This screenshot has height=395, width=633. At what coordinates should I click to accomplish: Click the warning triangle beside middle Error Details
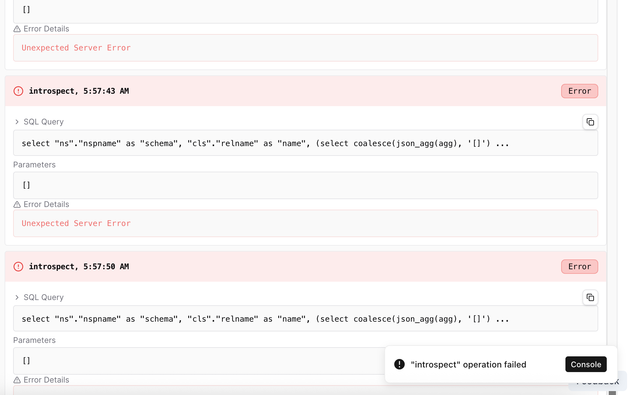(17, 204)
